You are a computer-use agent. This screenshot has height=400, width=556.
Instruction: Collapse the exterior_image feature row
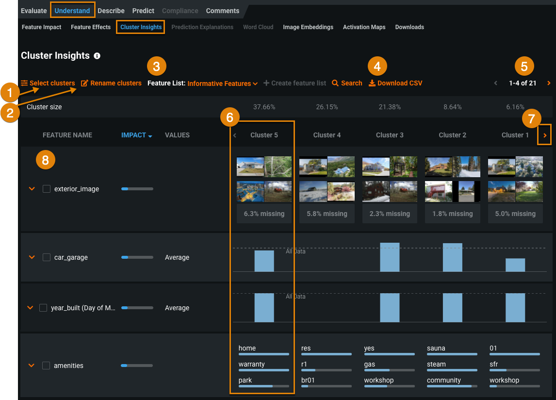click(32, 189)
